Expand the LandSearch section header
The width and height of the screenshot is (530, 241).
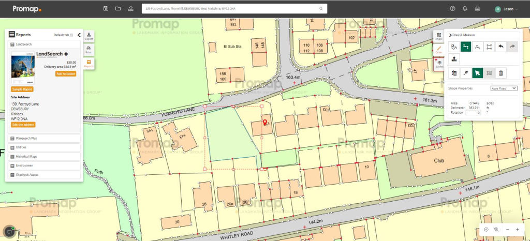(44, 44)
